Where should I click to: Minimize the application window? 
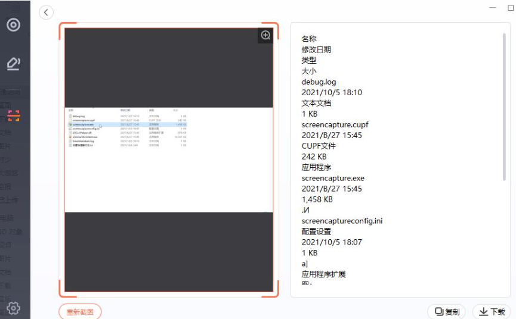[x=493, y=8]
